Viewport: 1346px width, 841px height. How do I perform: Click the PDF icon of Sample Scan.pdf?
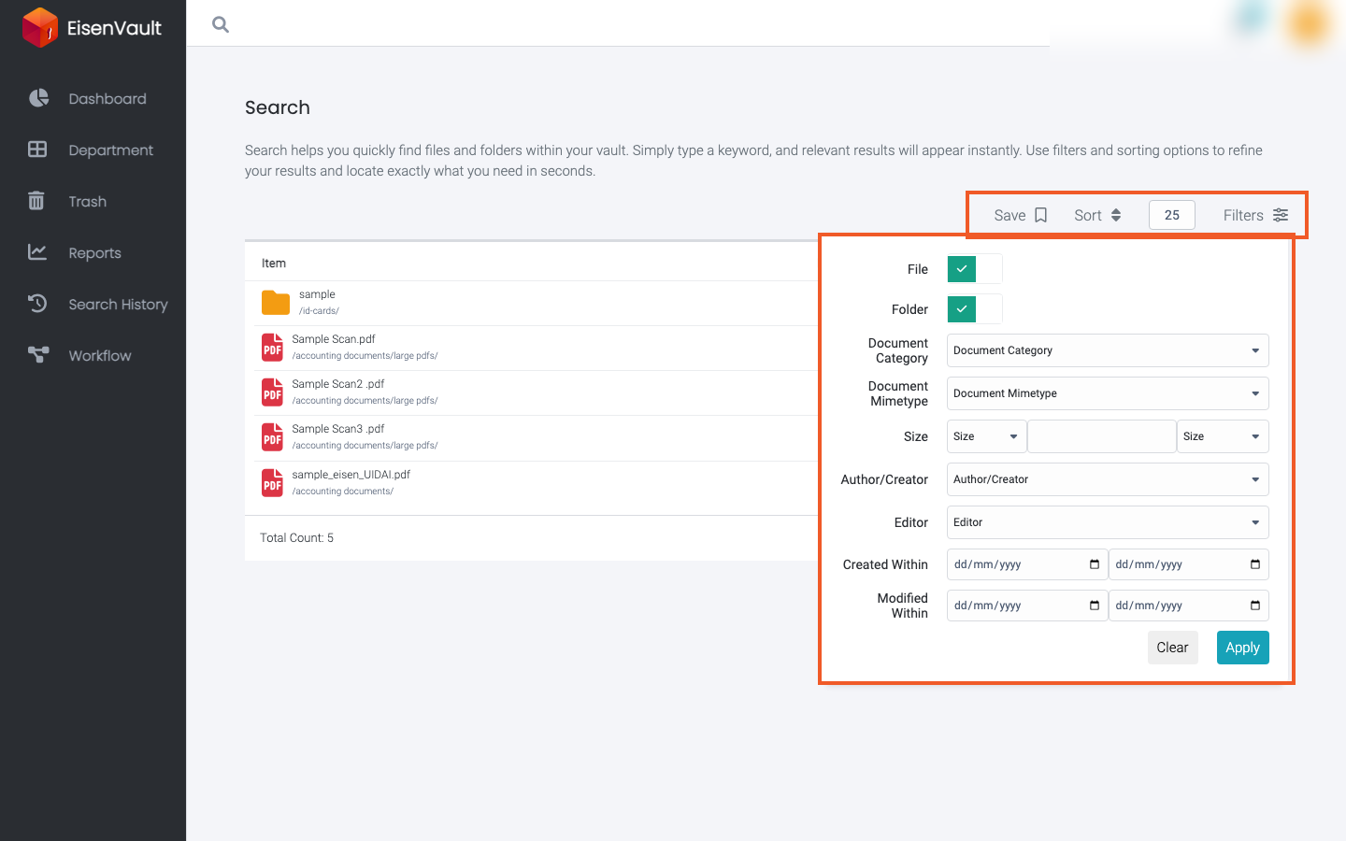tap(272, 348)
